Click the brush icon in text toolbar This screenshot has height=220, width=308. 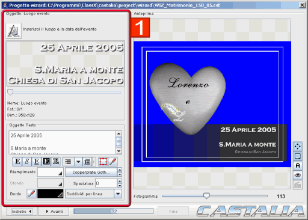[x=113, y=162]
